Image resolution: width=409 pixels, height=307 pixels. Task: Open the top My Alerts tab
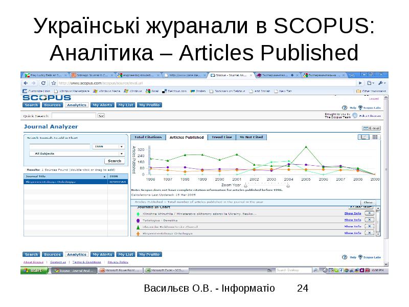pyautogui.click(x=102, y=105)
